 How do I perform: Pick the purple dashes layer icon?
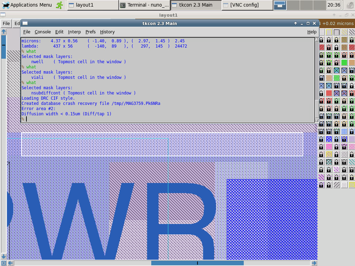coord(337,170)
